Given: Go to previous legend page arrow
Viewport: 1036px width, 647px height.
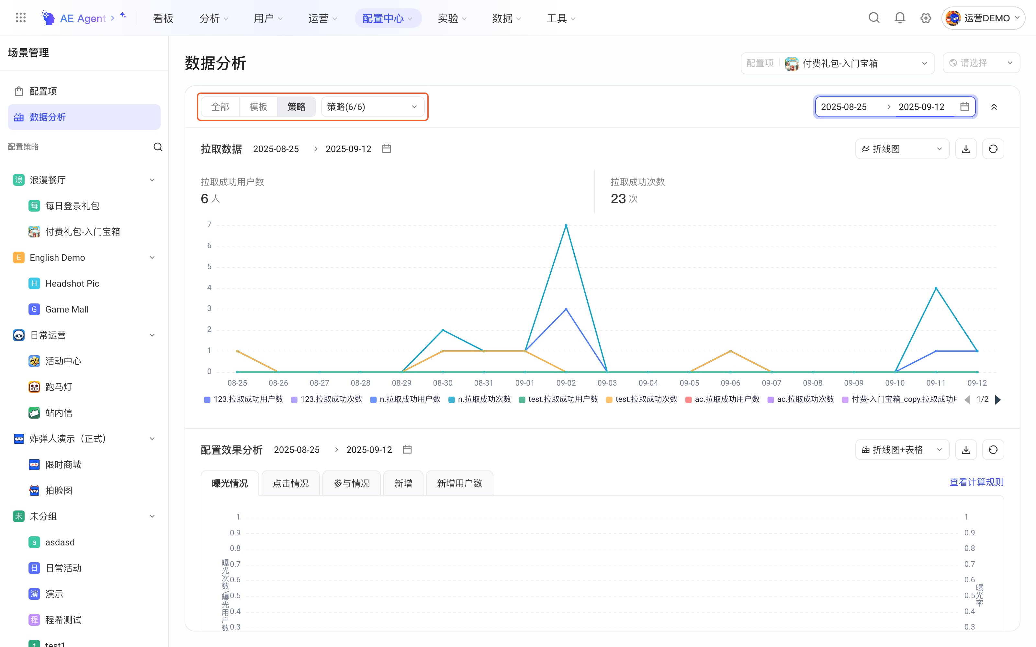Looking at the screenshot, I should click(x=967, y=400).
